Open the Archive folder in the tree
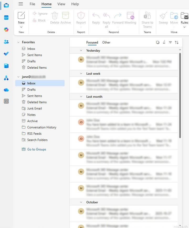 (40, 121)
